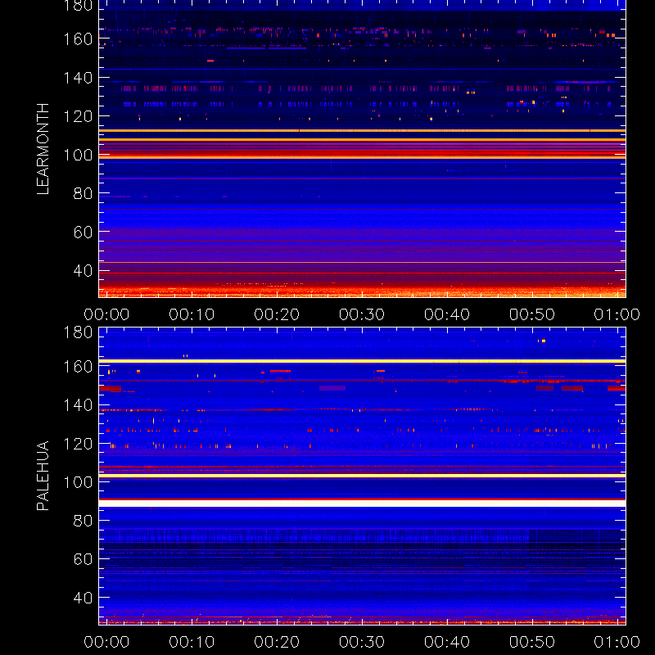Viewport: 655px width, 655px height.
Task: Click the 00:30 time label under LEARMONTH plot
Action: (362, 314)
